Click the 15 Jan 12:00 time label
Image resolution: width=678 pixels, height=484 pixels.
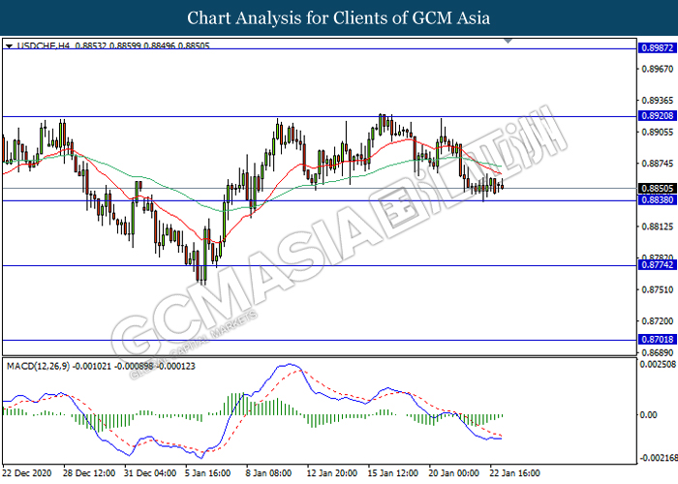click(392, 473)
